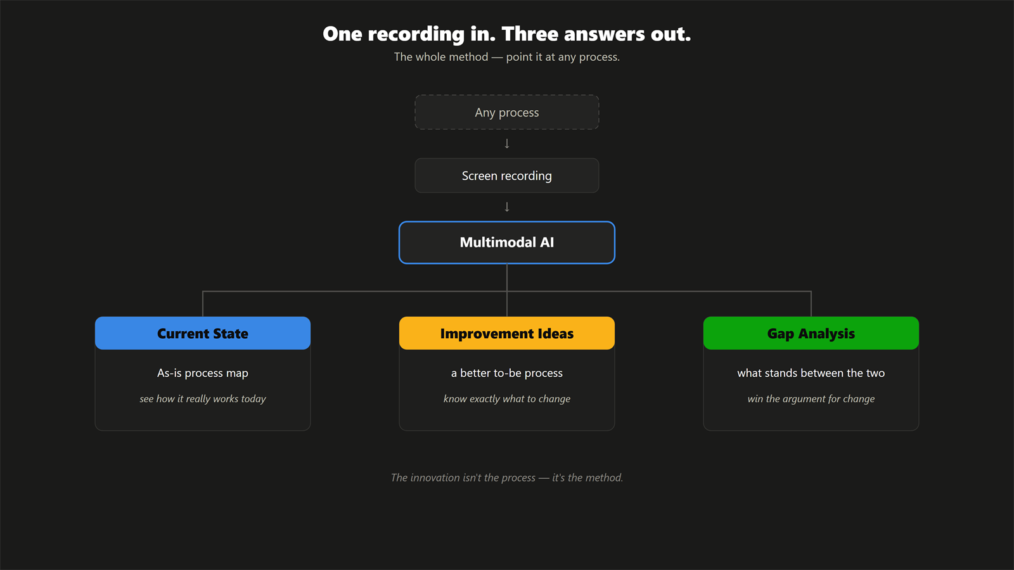This screenshot has height=570, width=1014.
Task: Click the subtitle "The whole method — point it at any process."
Action: (x=507, y=57)
